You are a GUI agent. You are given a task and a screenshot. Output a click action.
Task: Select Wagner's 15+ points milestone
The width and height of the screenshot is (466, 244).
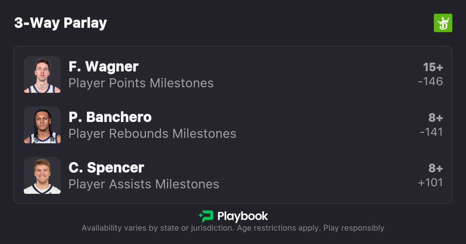click(433, 67)
